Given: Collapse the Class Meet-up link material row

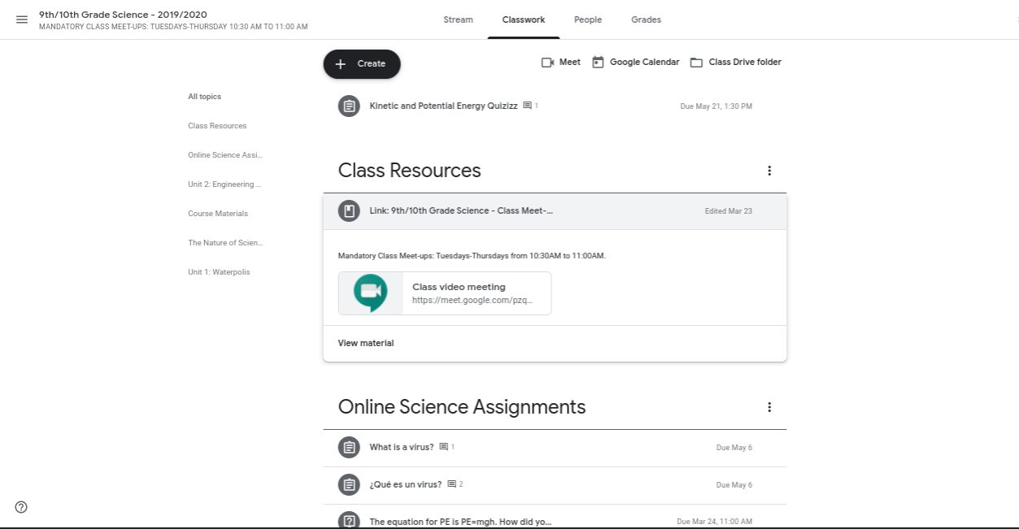Looking at the screenshot, I should (555, 211).
